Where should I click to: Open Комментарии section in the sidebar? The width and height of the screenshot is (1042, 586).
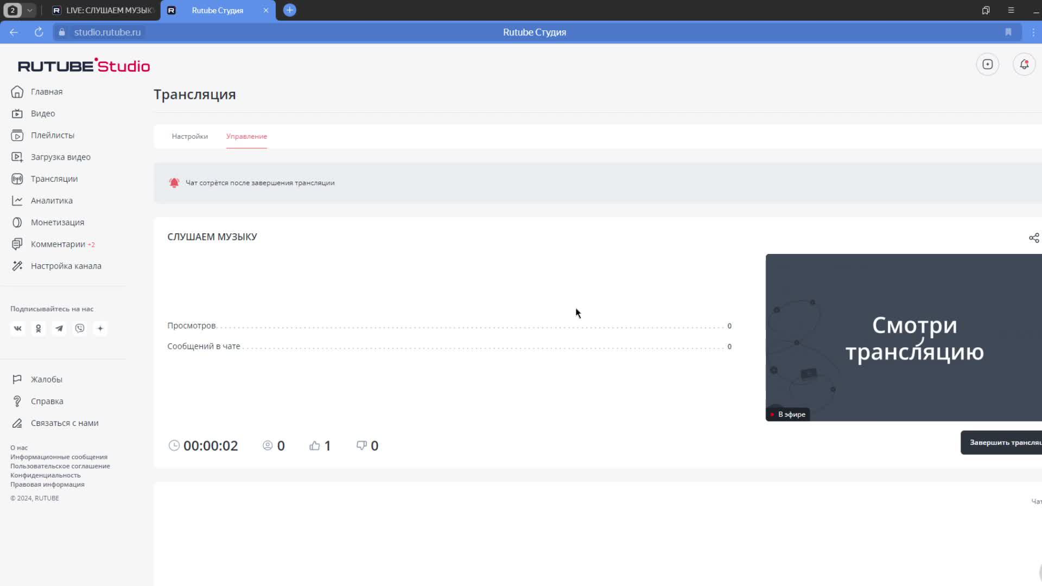[x=58, y=244]
